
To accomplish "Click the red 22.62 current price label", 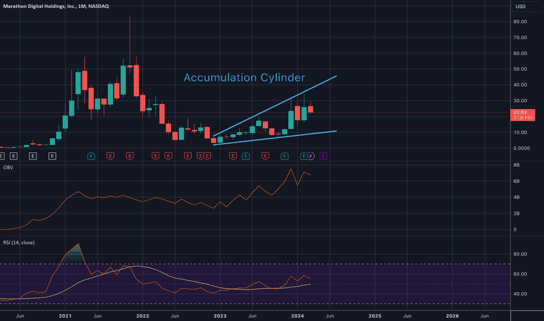I will (523, 115).
